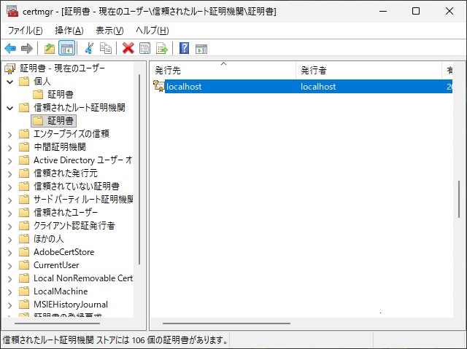The width and height of the screenshot is (467, 349).
Task: Collapse the 信頼されたルート証明機関 node
Action: (x=10, y=108)
